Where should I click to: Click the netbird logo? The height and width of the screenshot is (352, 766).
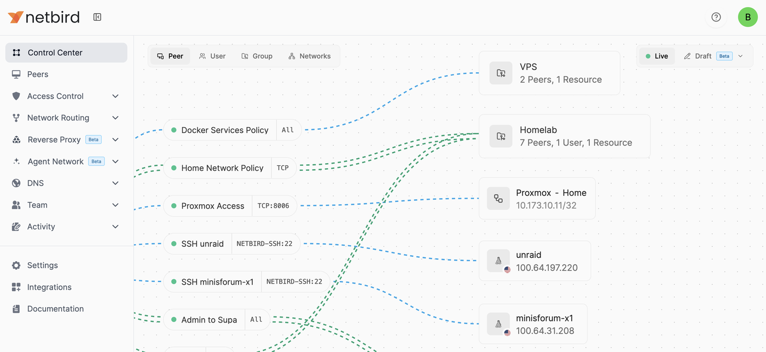click(x=44, y=17)
